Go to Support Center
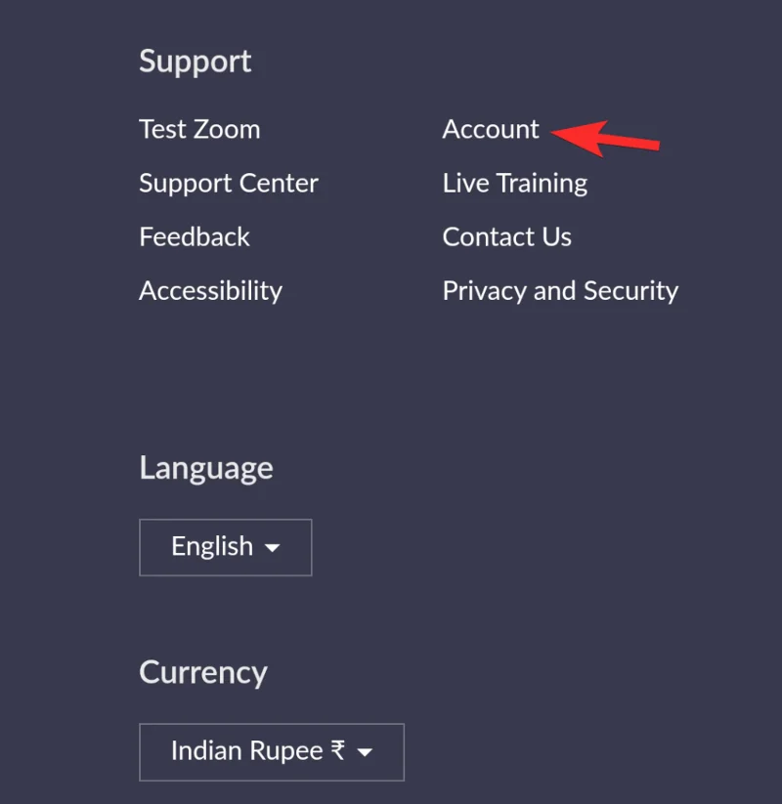This screenshot has height=804, width=782. click(229, 183)
